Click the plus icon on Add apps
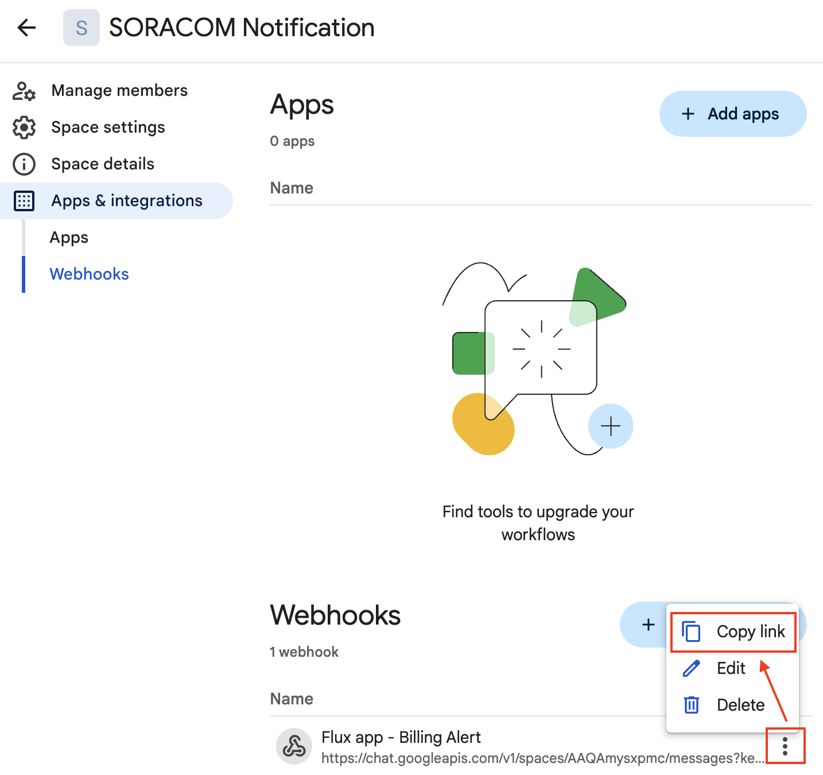 688,114
